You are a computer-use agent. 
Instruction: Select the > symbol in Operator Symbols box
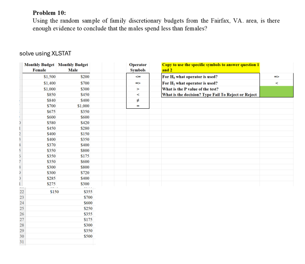pyautogui.click(x=138, y=89)
